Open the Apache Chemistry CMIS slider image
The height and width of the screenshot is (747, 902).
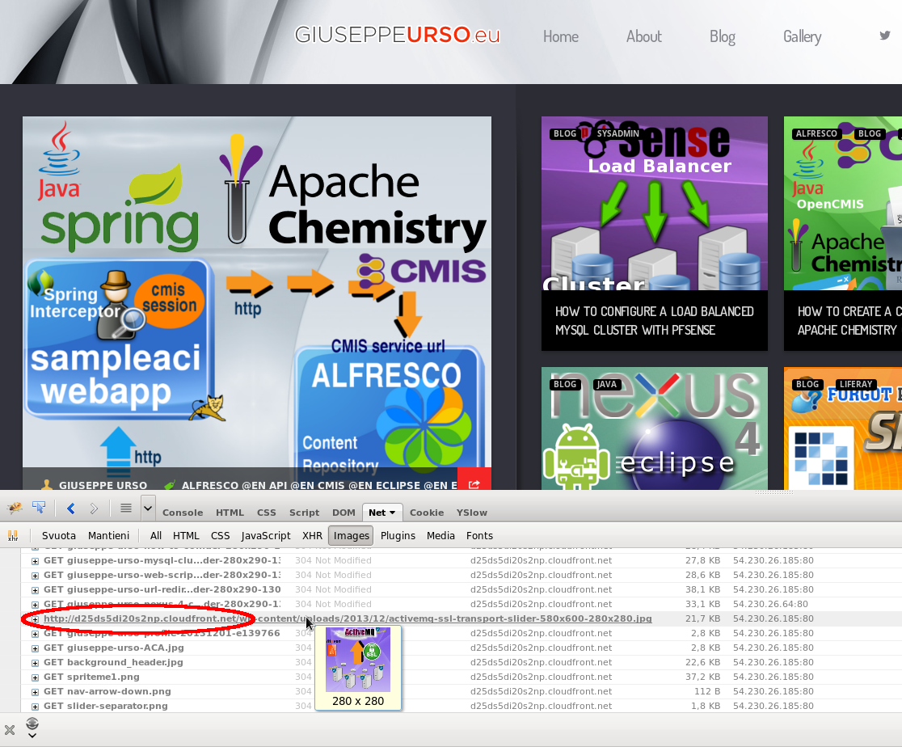256,292
